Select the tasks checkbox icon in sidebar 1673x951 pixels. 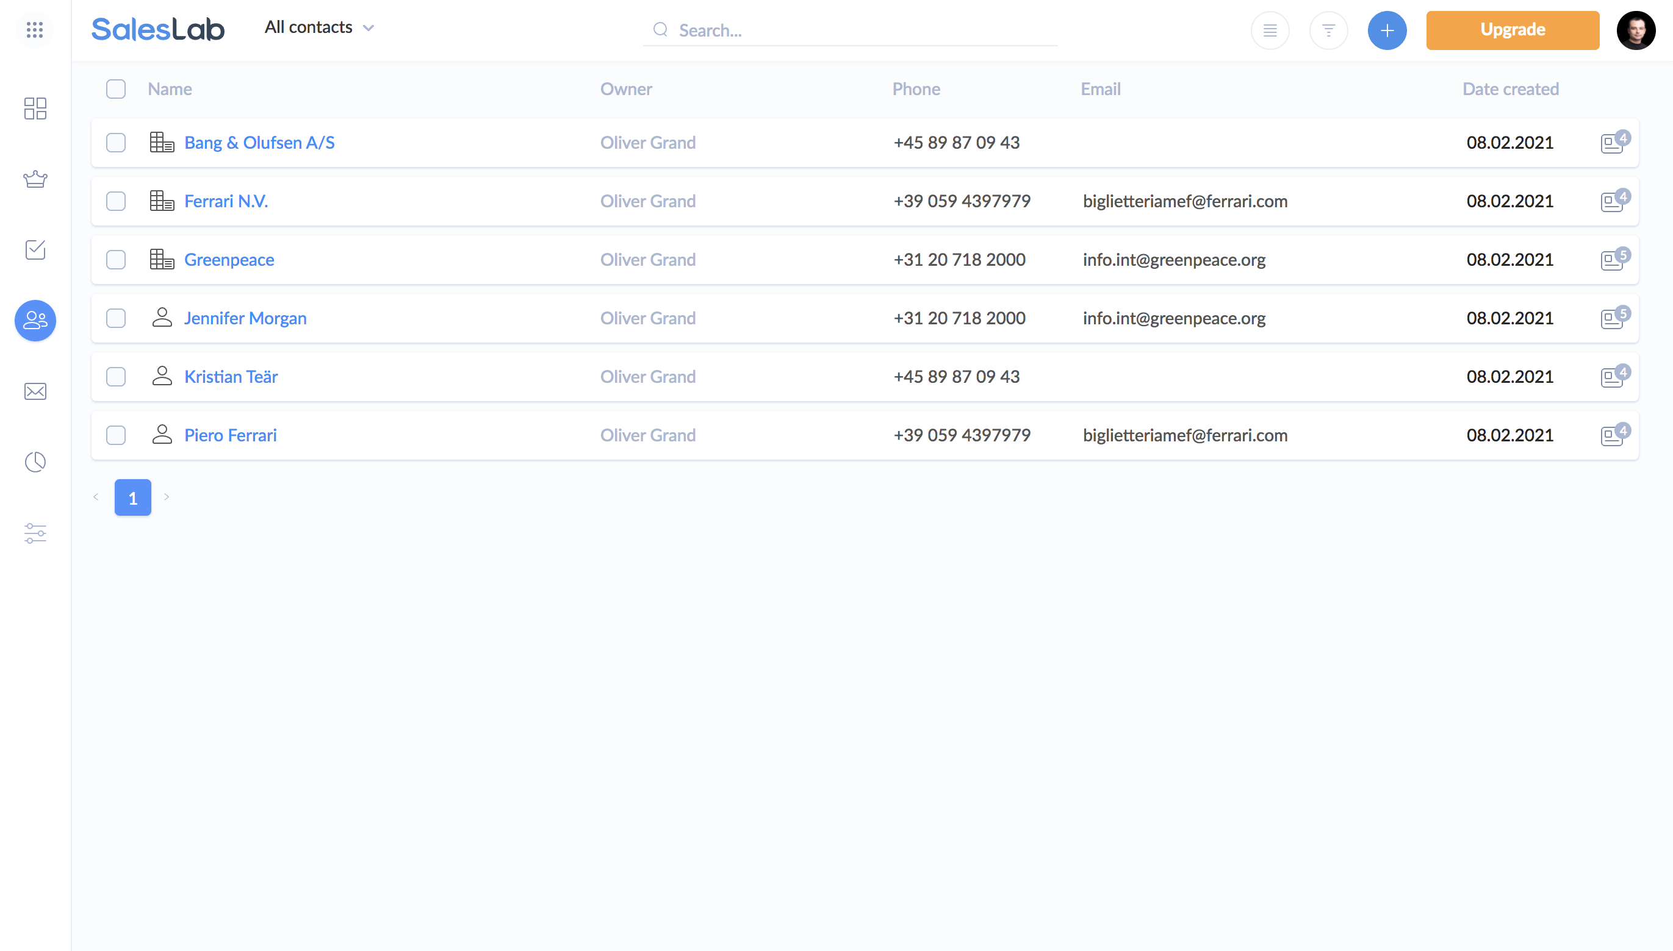[x=35, y=250]
